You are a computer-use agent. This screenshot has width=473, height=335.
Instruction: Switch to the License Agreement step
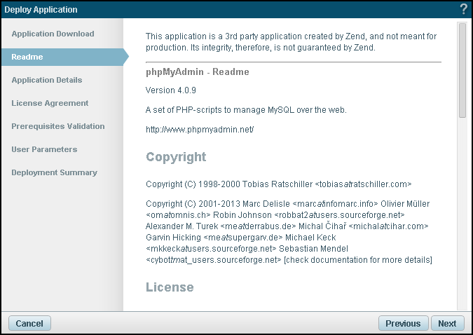pyautogui.click(x=50, y=103)
